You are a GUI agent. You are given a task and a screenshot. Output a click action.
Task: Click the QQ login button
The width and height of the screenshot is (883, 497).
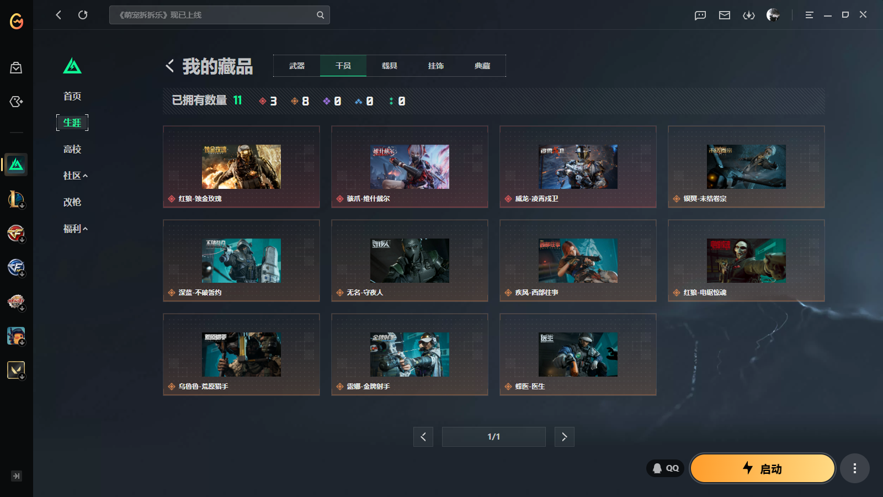666,468
